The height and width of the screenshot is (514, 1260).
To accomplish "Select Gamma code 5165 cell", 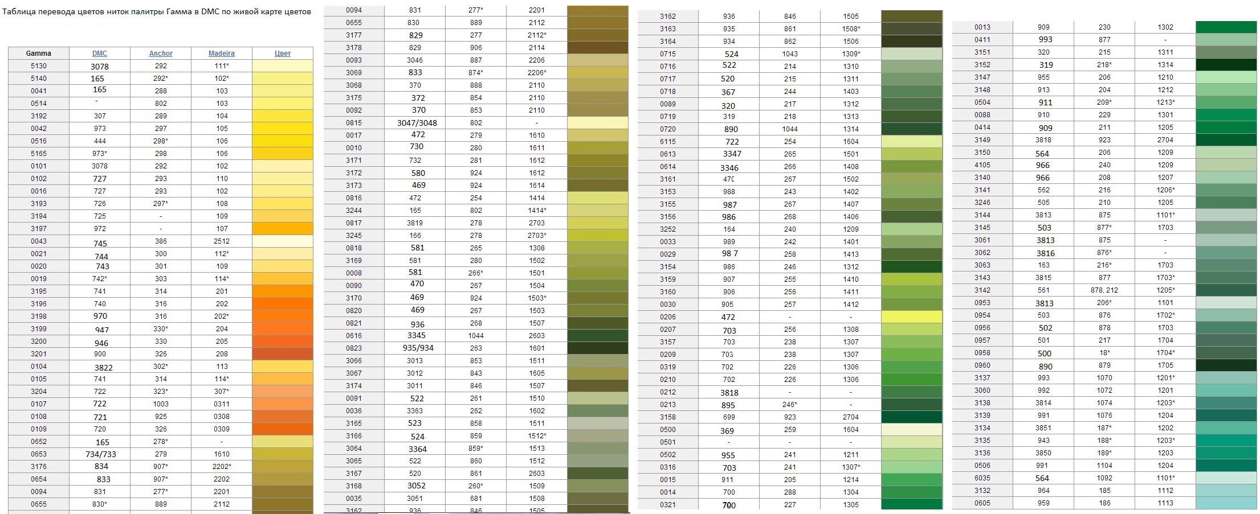I will pos(39,154).
